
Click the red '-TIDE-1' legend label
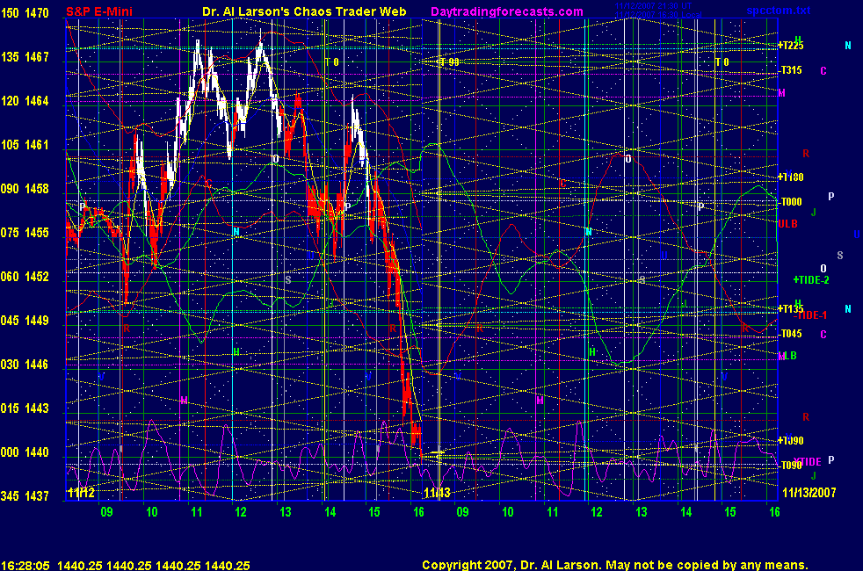pyautogui.click(x=811, y=315)
